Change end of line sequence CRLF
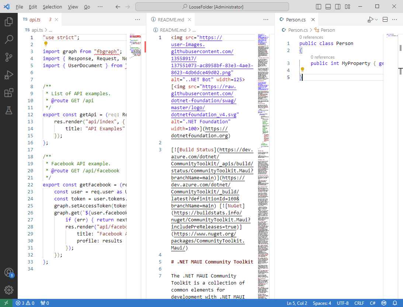The height and width of the screenshot is (307, 403). pyautogui.click(x=359, y=303)
